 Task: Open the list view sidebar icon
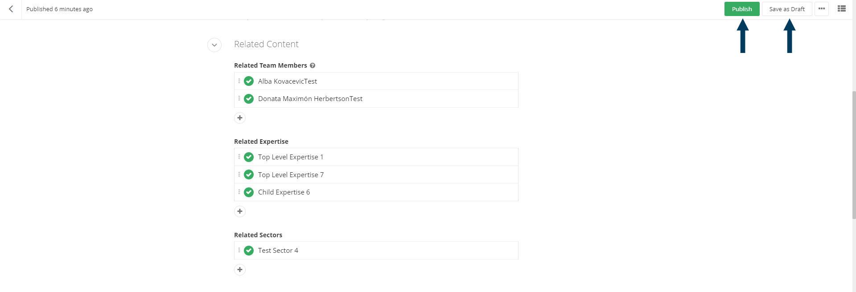(842, 8)
